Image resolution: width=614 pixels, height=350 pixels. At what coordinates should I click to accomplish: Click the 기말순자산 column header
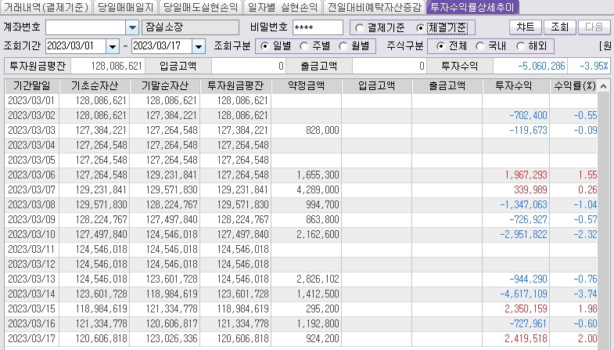[165, 86]
